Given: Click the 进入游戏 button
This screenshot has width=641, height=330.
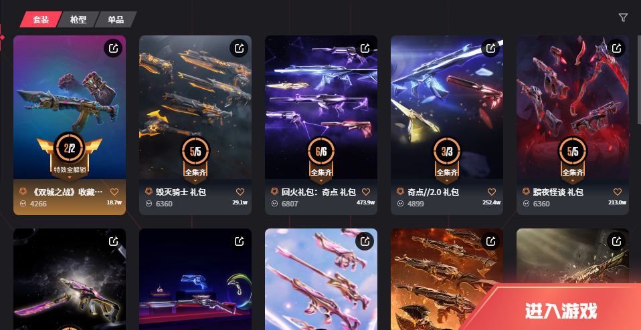Looking at the screenshot, I should tap(561, 311).
